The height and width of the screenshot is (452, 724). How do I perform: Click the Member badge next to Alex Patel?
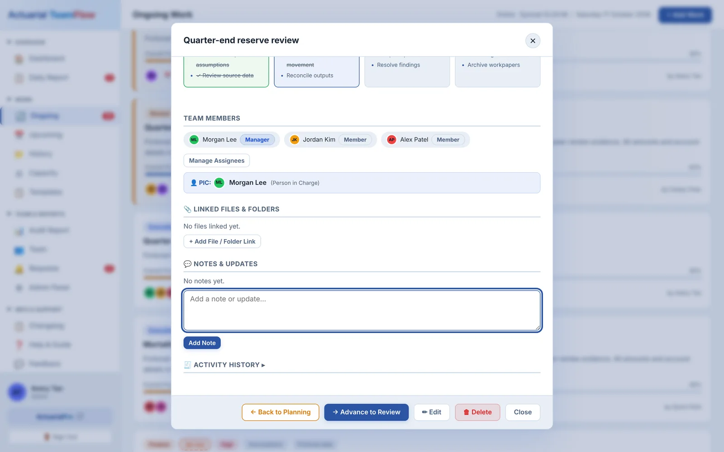(x=448, y=140)
